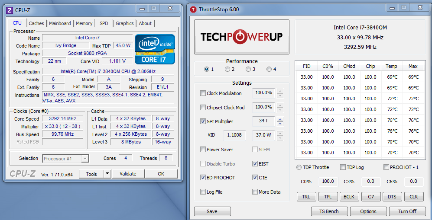Viewport: 432px width, 220px height.
Task: Select Performance profile 2
Action: tap(227, 69)
